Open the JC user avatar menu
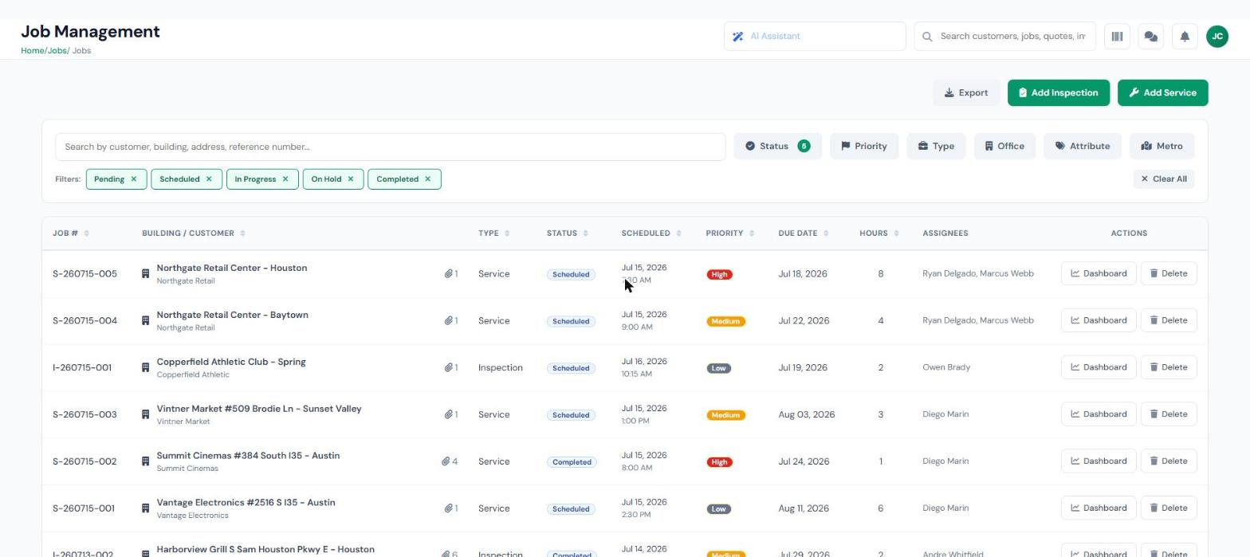The image size is (1250, 557). 1217,36
